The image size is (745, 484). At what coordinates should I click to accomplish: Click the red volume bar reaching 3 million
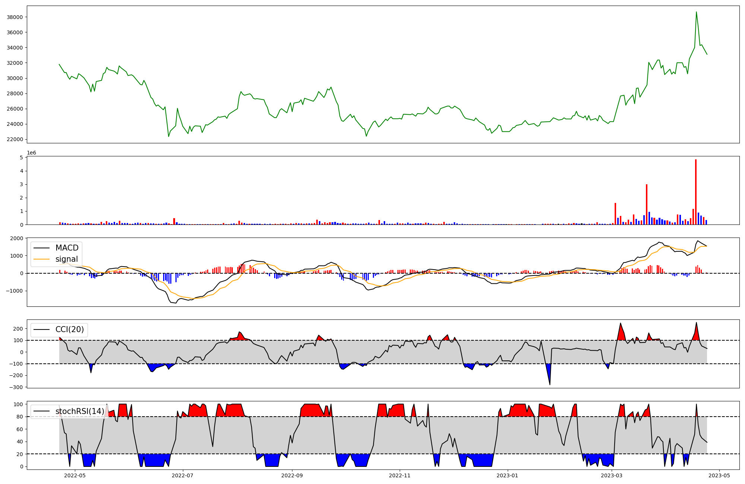[647, 205]
